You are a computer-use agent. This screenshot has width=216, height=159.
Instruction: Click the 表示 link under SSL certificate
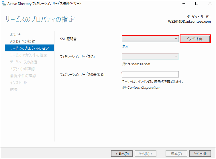(125, 46)
